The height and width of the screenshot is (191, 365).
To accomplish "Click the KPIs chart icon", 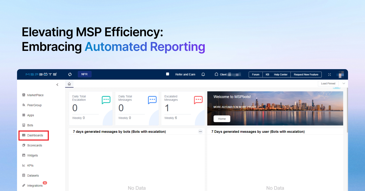I will [x=24, y=165].
